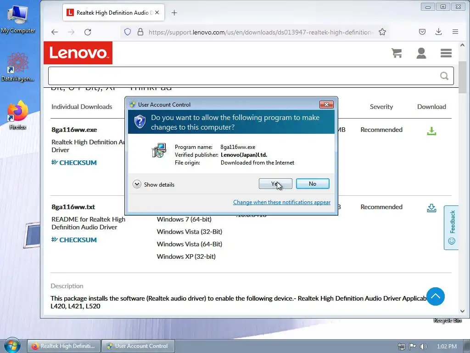Select the Realtek High Definition Audio tab
This screenshot has height=353, width=470.
pyautogui.click(x=113, y=12)
